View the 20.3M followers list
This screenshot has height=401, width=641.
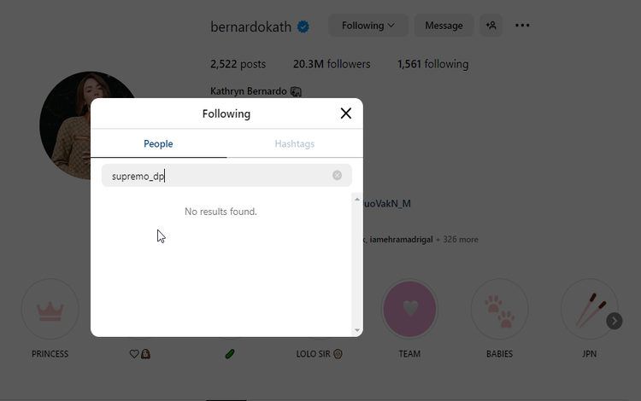pos(332,64)
